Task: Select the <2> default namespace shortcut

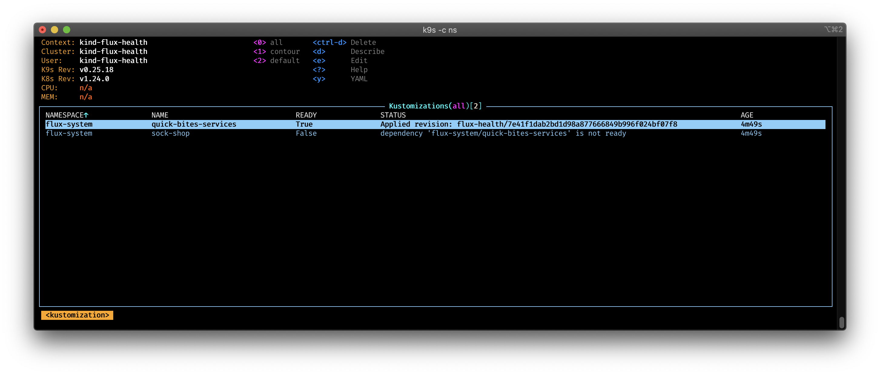Action: 276,61
